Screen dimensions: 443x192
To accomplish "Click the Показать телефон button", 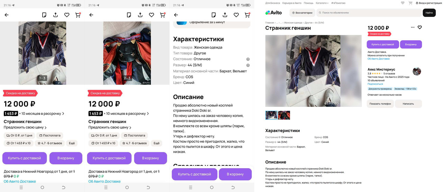I will pos(380,104).
